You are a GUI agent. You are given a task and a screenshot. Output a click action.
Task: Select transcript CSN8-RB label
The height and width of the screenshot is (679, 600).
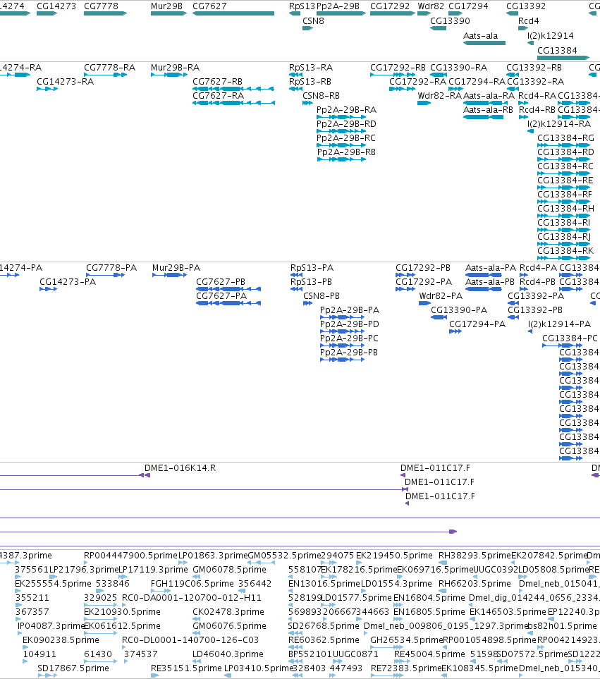(x=322, y=96)
